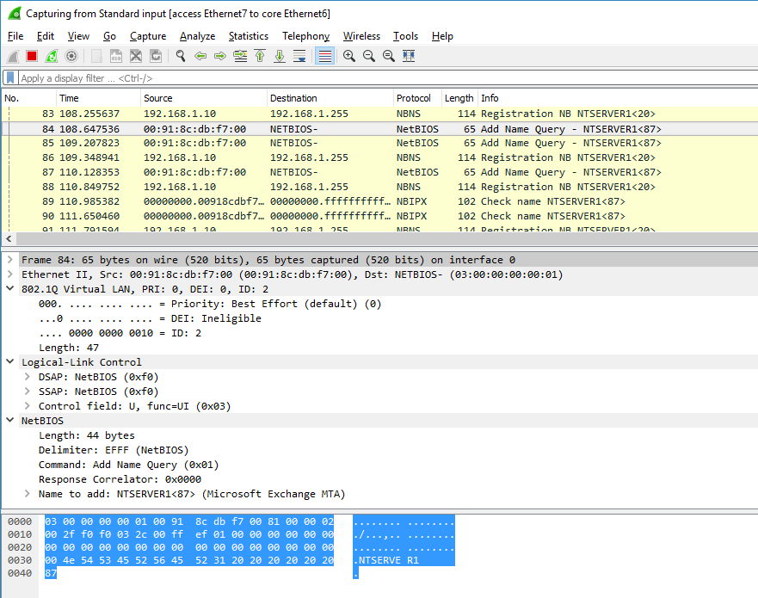Open the Tools menu
The image size is (758, 598).
[x=405, y=36]
